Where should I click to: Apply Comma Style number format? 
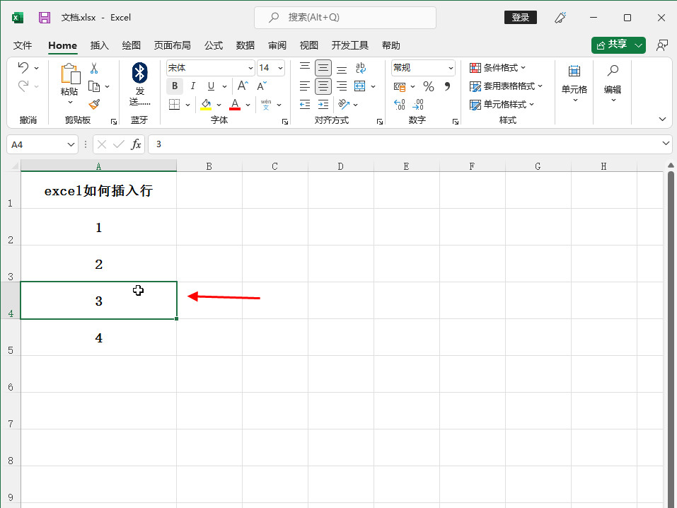(447, 86)
